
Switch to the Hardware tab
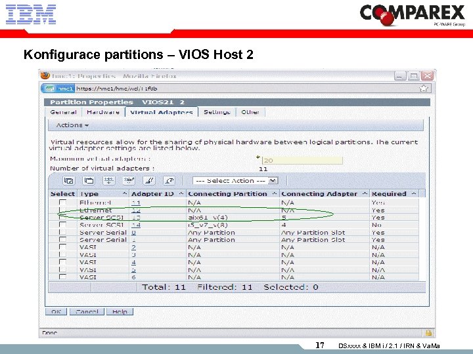(x=103, y=112)
